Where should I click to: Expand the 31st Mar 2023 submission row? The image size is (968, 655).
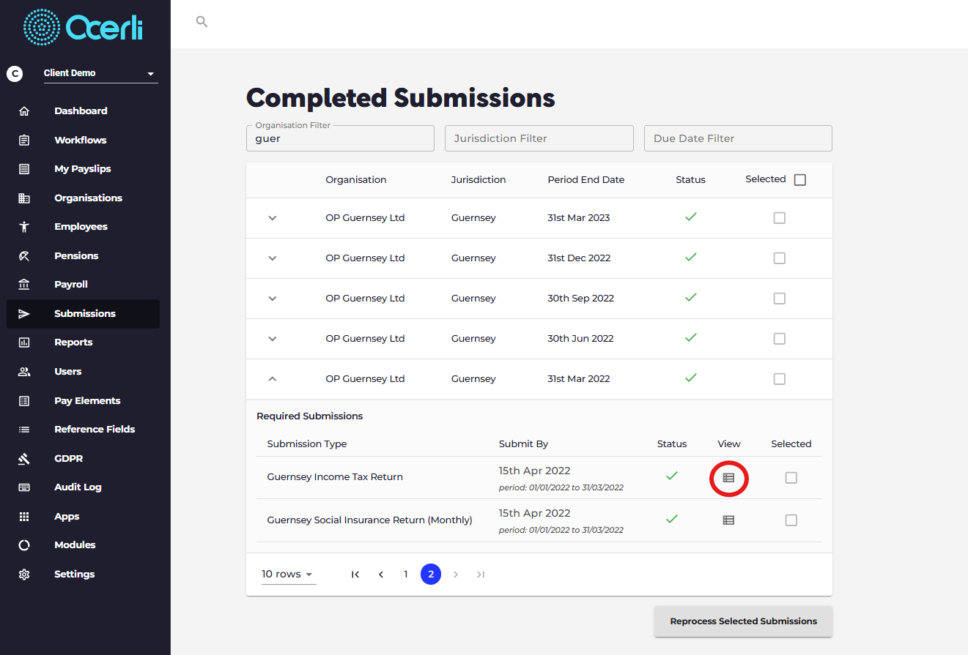click(273, 218)
